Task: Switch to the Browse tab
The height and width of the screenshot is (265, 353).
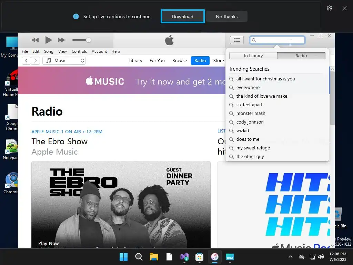Action: pyautogui.click(x=179, y=60)
